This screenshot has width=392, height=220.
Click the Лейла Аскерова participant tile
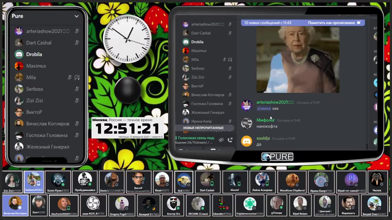pyautogui.click(x=262, y=182)
